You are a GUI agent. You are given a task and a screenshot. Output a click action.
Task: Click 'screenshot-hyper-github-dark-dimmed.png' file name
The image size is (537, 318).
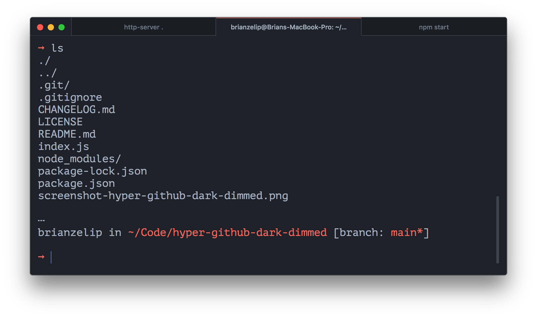163,196
